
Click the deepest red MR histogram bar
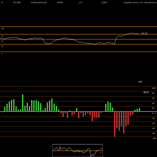(115, 124)
